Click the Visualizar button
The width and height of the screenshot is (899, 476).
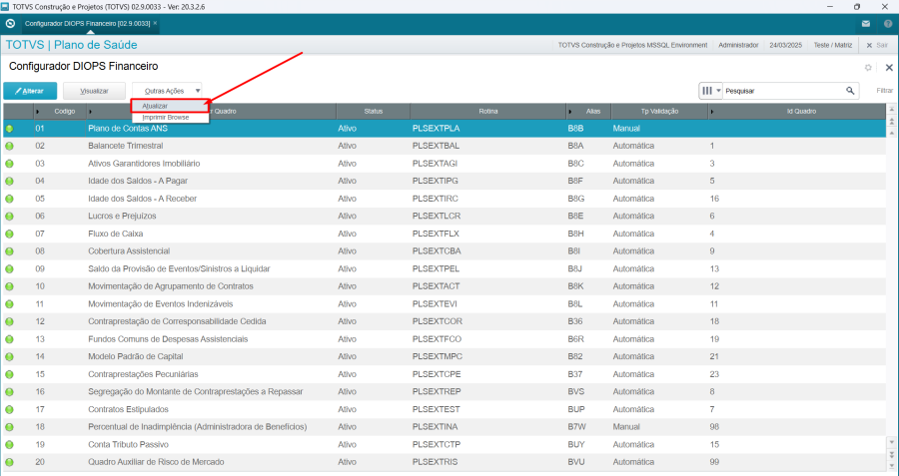pyautogui.click(x=94, y=91)
